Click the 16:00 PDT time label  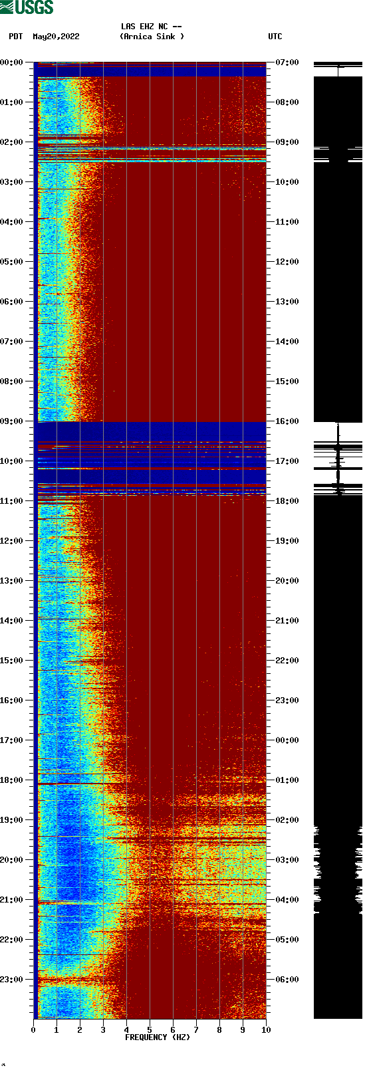[x=11, y=700]
